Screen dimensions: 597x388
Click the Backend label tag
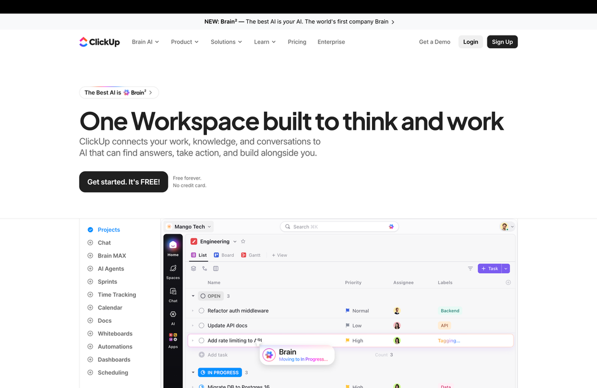[449, 311]
